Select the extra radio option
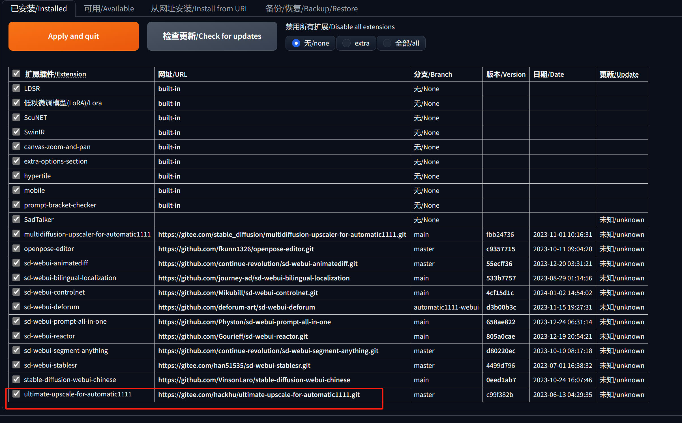The width and height of the screenshot is (682, 423). click(x=346, y=43)
